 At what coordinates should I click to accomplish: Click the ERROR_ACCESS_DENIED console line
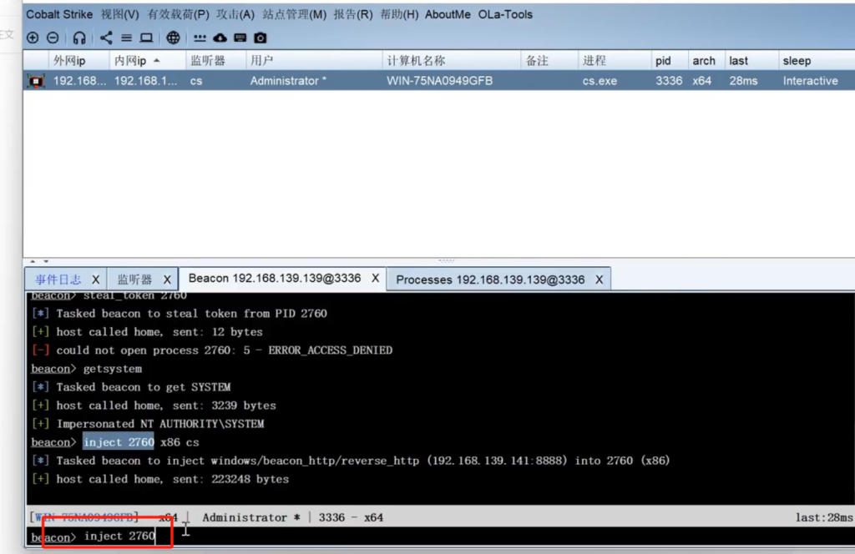(212, 350)
